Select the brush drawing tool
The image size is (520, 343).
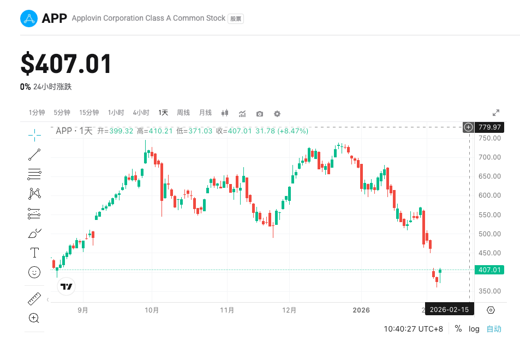pyautogui.click(x=34, y=233)
